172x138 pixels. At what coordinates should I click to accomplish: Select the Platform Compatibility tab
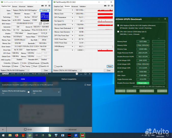pos(69,79)
